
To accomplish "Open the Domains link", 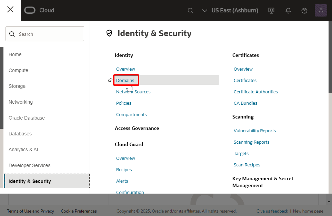I will pyautogui.click(x=125, y=80).
